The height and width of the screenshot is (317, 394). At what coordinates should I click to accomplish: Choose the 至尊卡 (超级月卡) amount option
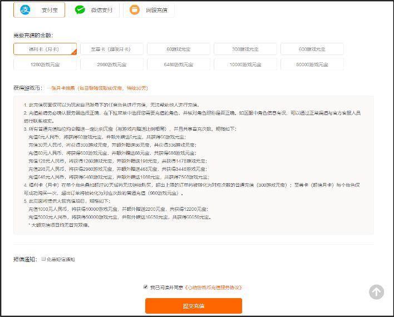click(x=112, y=49)
